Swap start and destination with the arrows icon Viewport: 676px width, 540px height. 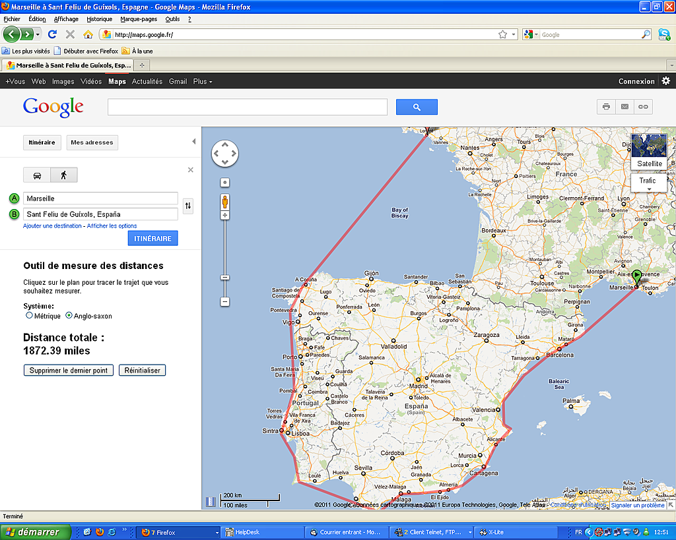pyautogui.click(x=188, y=206)
